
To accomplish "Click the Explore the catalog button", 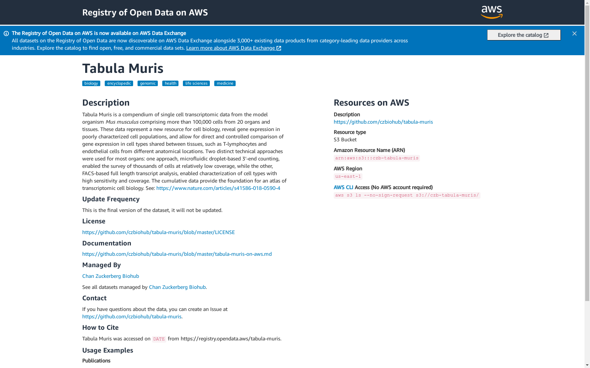I will (x=524, y=35).
